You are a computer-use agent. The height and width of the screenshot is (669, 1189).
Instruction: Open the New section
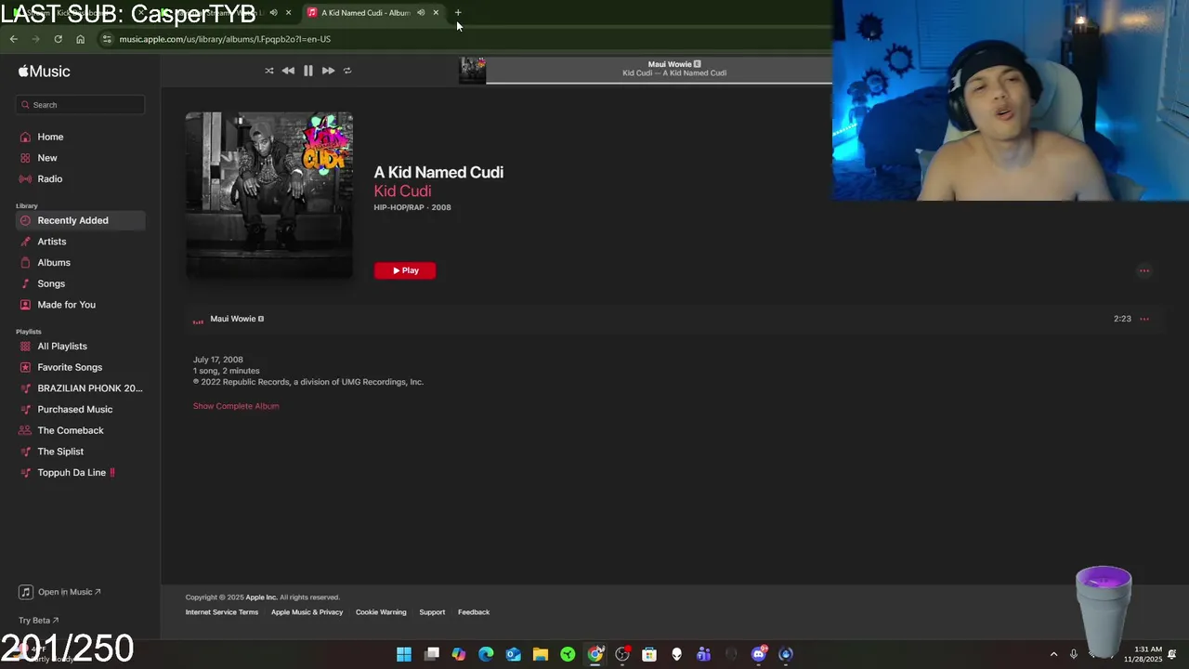click(x=80, y=158)
